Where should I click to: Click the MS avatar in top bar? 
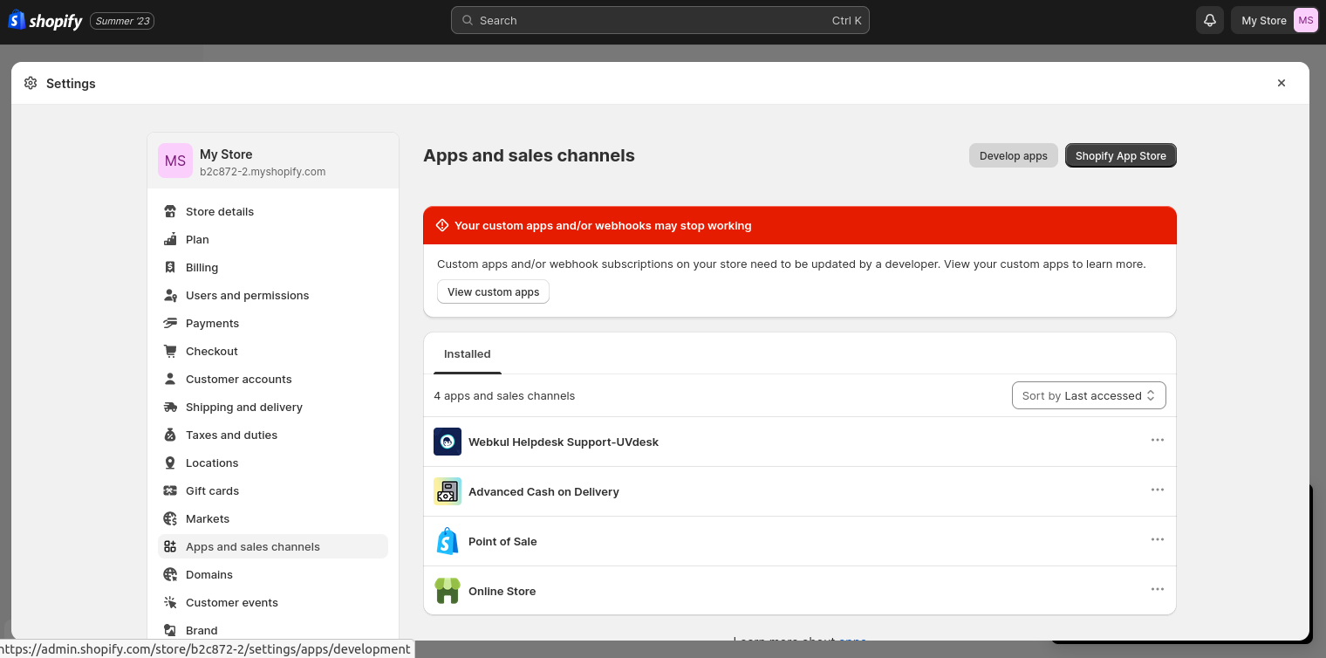click(1306, 20)
